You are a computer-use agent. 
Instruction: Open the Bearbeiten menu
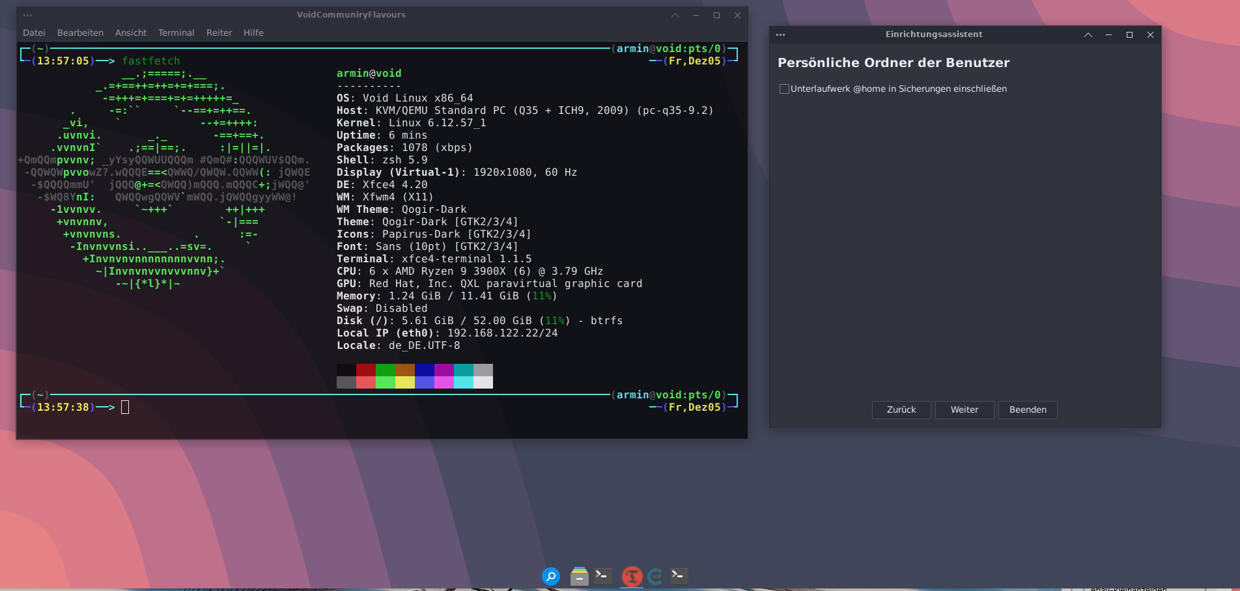point(80,33)
